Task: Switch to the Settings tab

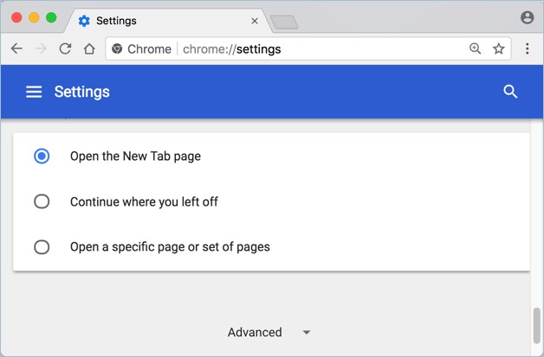Action: 156,20
